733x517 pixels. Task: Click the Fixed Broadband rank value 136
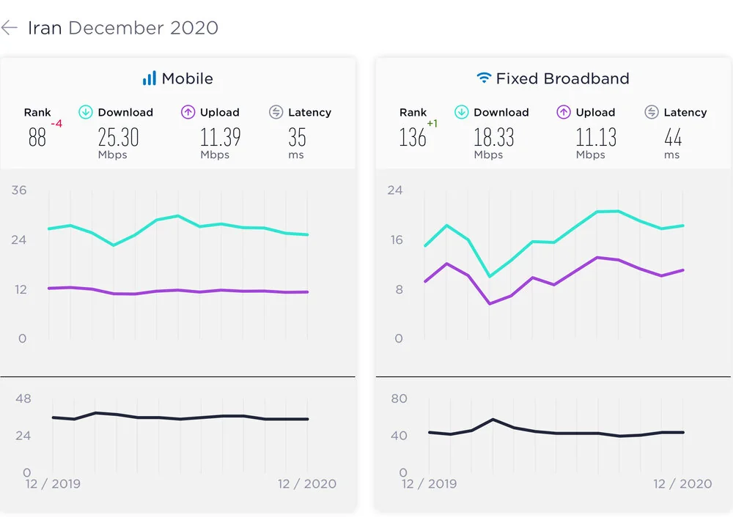(x=413, y=137)
